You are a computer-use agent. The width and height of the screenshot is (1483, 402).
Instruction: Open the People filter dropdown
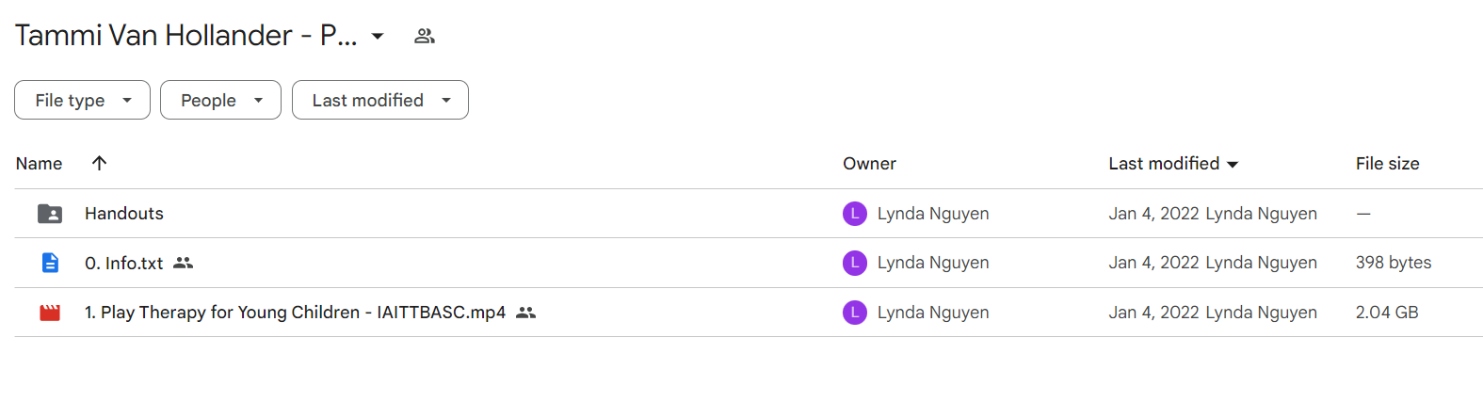[220, 100]
